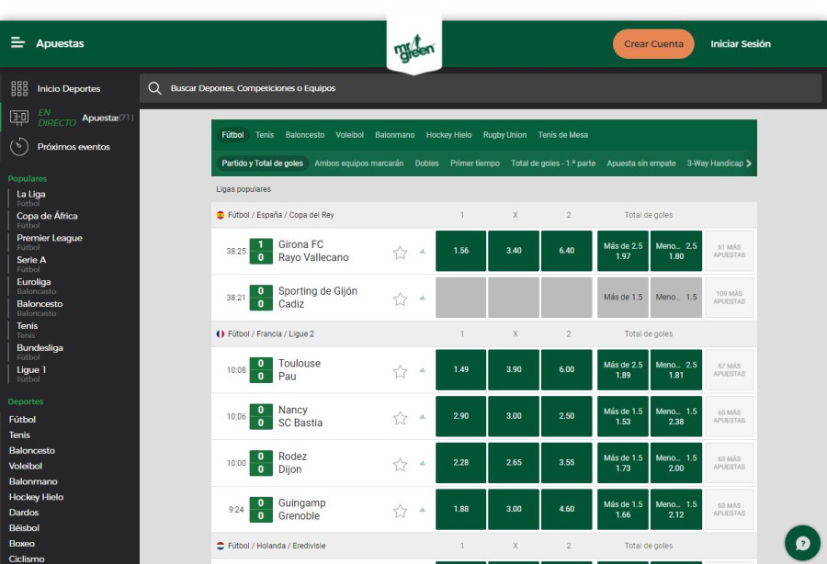Bet on SC Bastia win at 2.50

[566, 416]
